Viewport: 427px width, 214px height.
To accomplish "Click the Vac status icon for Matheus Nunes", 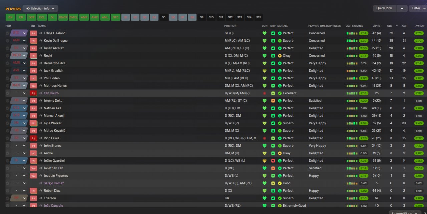I will click(33, 86).
